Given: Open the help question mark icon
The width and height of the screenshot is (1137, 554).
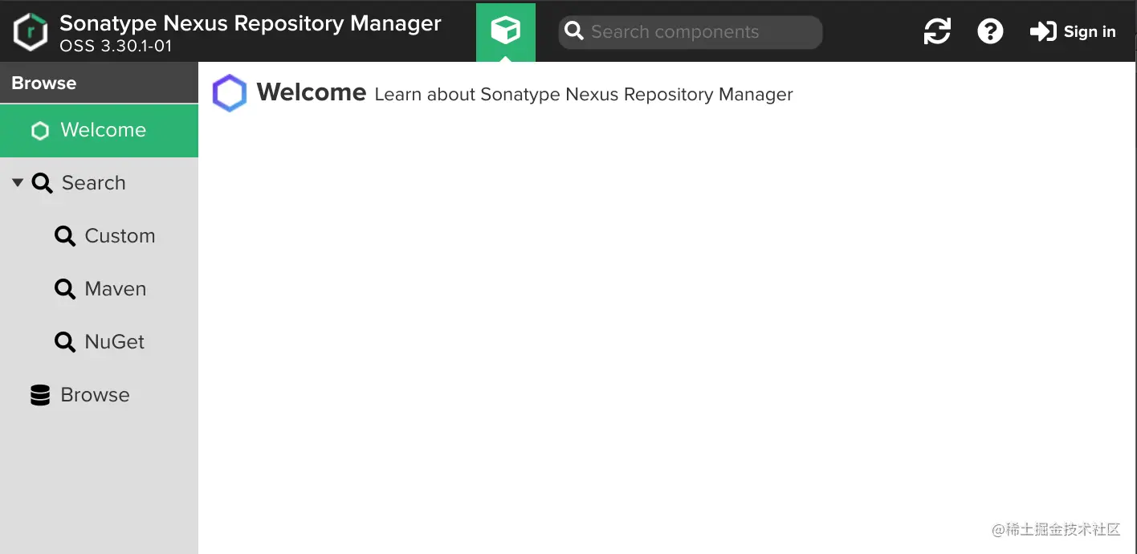Looking at the screenshot, I should [990, 31].
